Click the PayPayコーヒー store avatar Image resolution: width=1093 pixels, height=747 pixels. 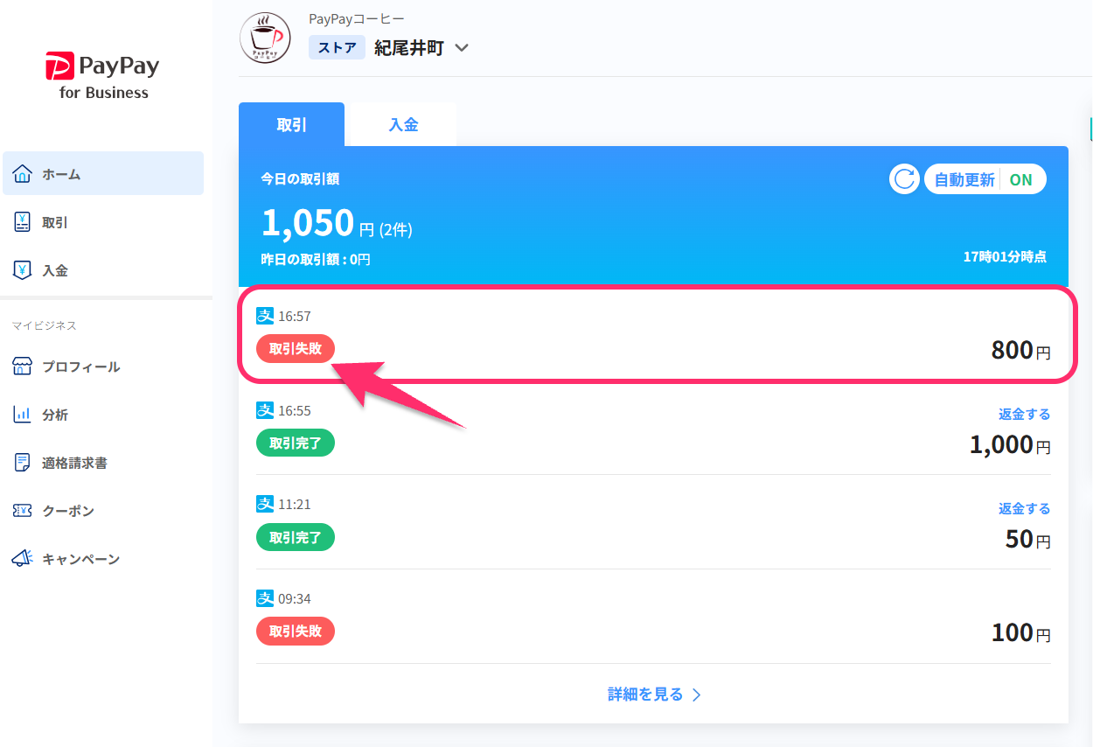click(265, 38)
